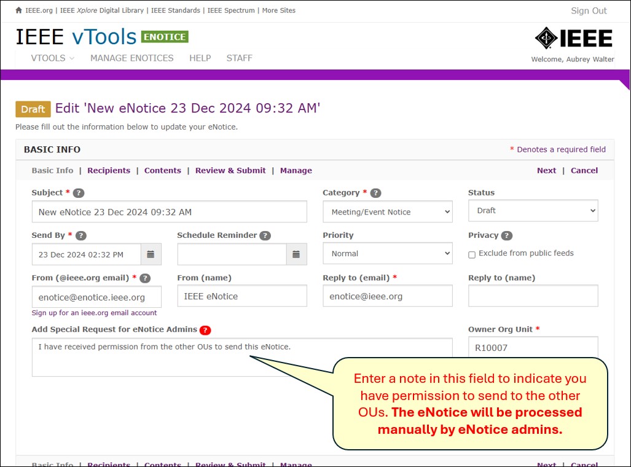Click the home icon beside IEEE.org
This screenshot has width=631, height=467.
click(x=19, y=10)
